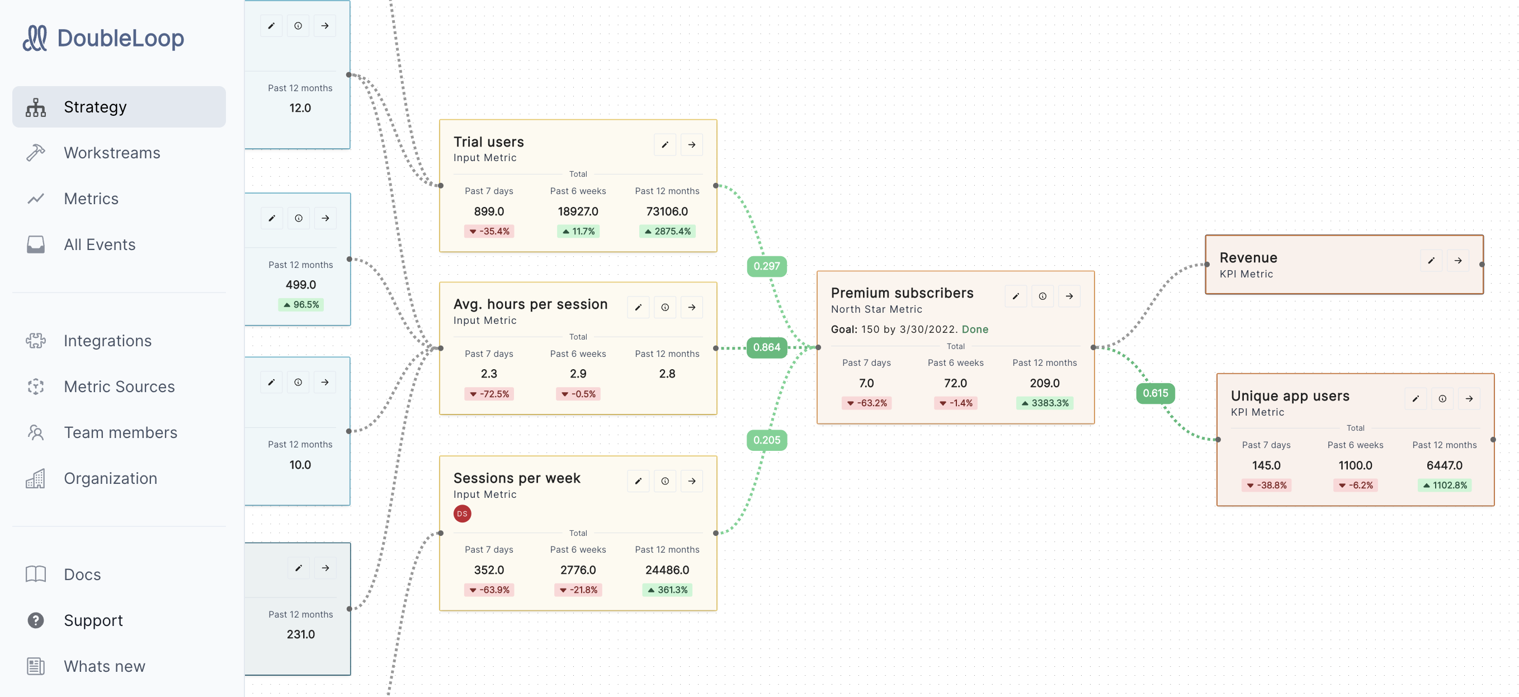
Task: Open the Workstreams section
Action: pos(112,153)
